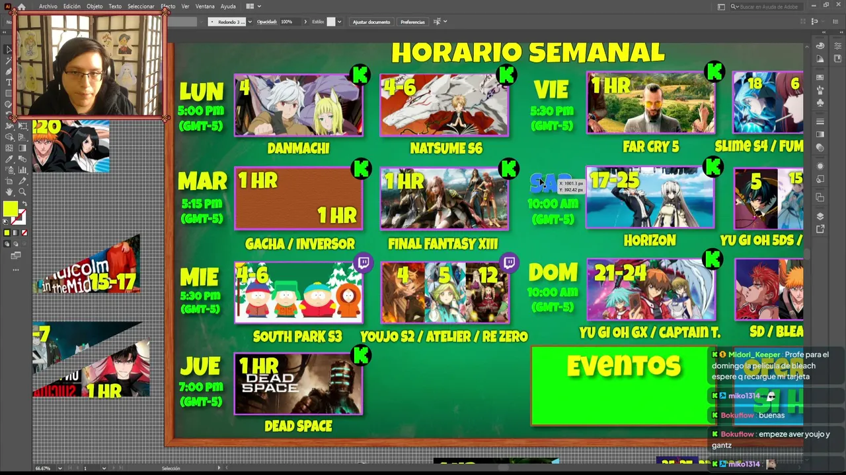
Task: Open the Estilo graphic style dropdown
Action: [339, 22]
